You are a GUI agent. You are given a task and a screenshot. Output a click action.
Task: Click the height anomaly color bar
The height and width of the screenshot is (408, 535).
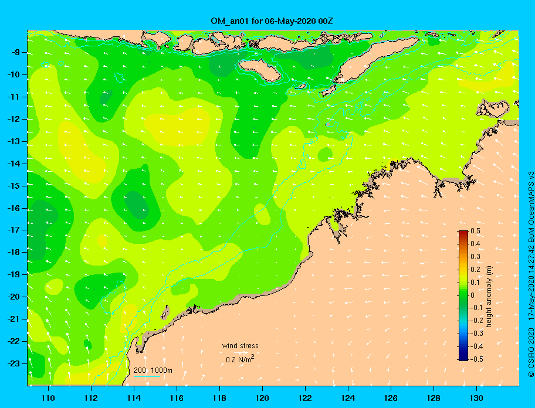click(x=463, y=295)
